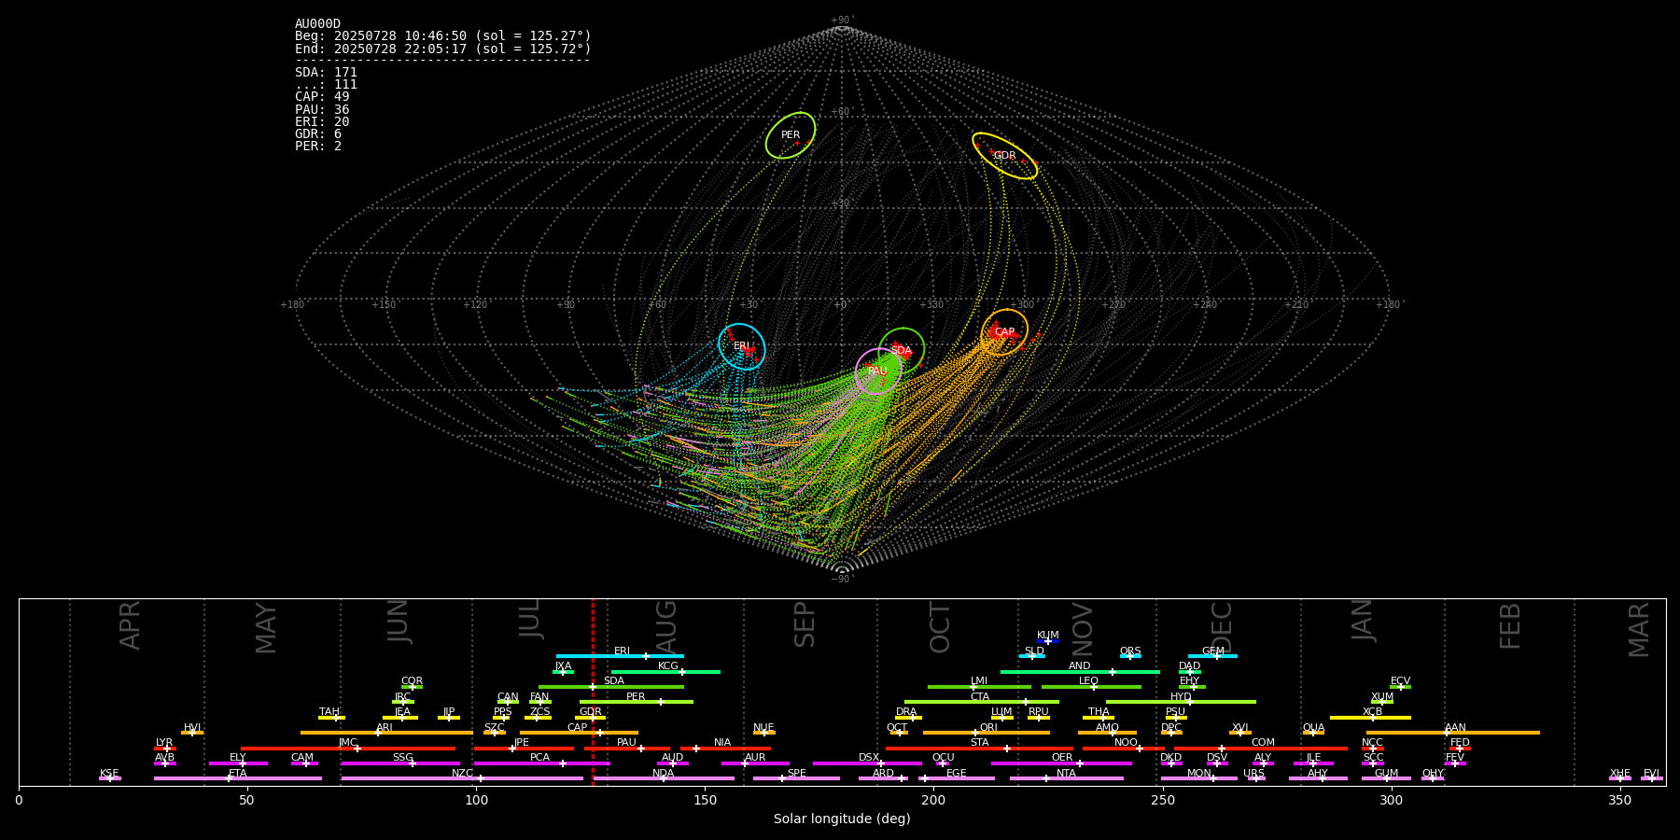Click the OER shower bar in timeline
1680x840 pixels.
tap(1061, 763)
